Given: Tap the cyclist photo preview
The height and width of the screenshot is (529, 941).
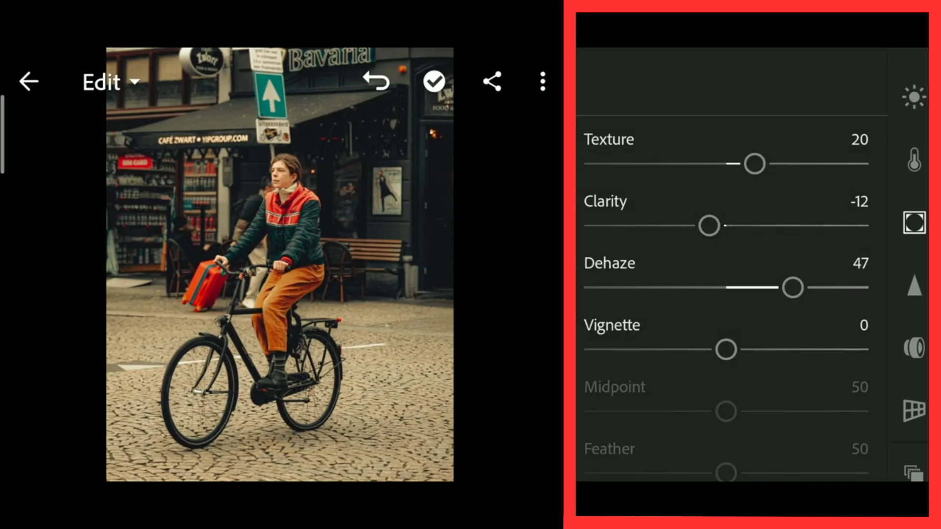Looking at the screenshot, I should [280, 264].
